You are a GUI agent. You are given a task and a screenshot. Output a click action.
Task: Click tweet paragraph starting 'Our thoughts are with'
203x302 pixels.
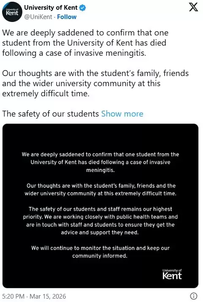[95, 83]
